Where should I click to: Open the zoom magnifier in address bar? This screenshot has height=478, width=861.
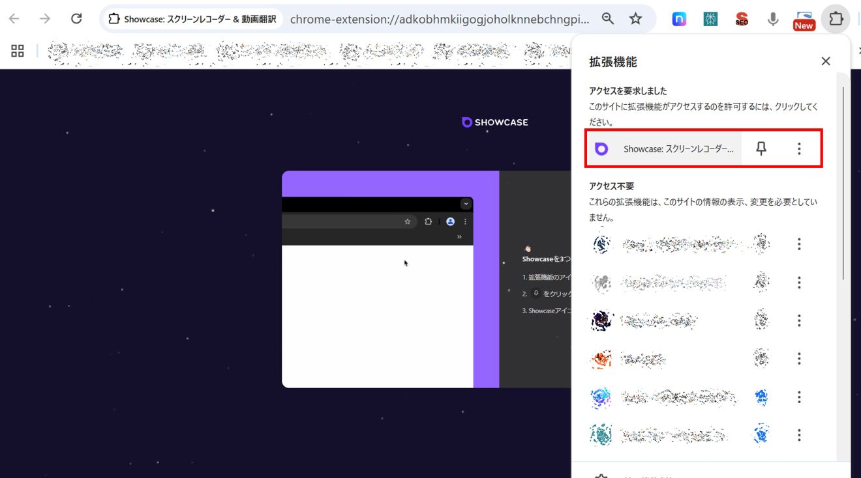point(608,19)
